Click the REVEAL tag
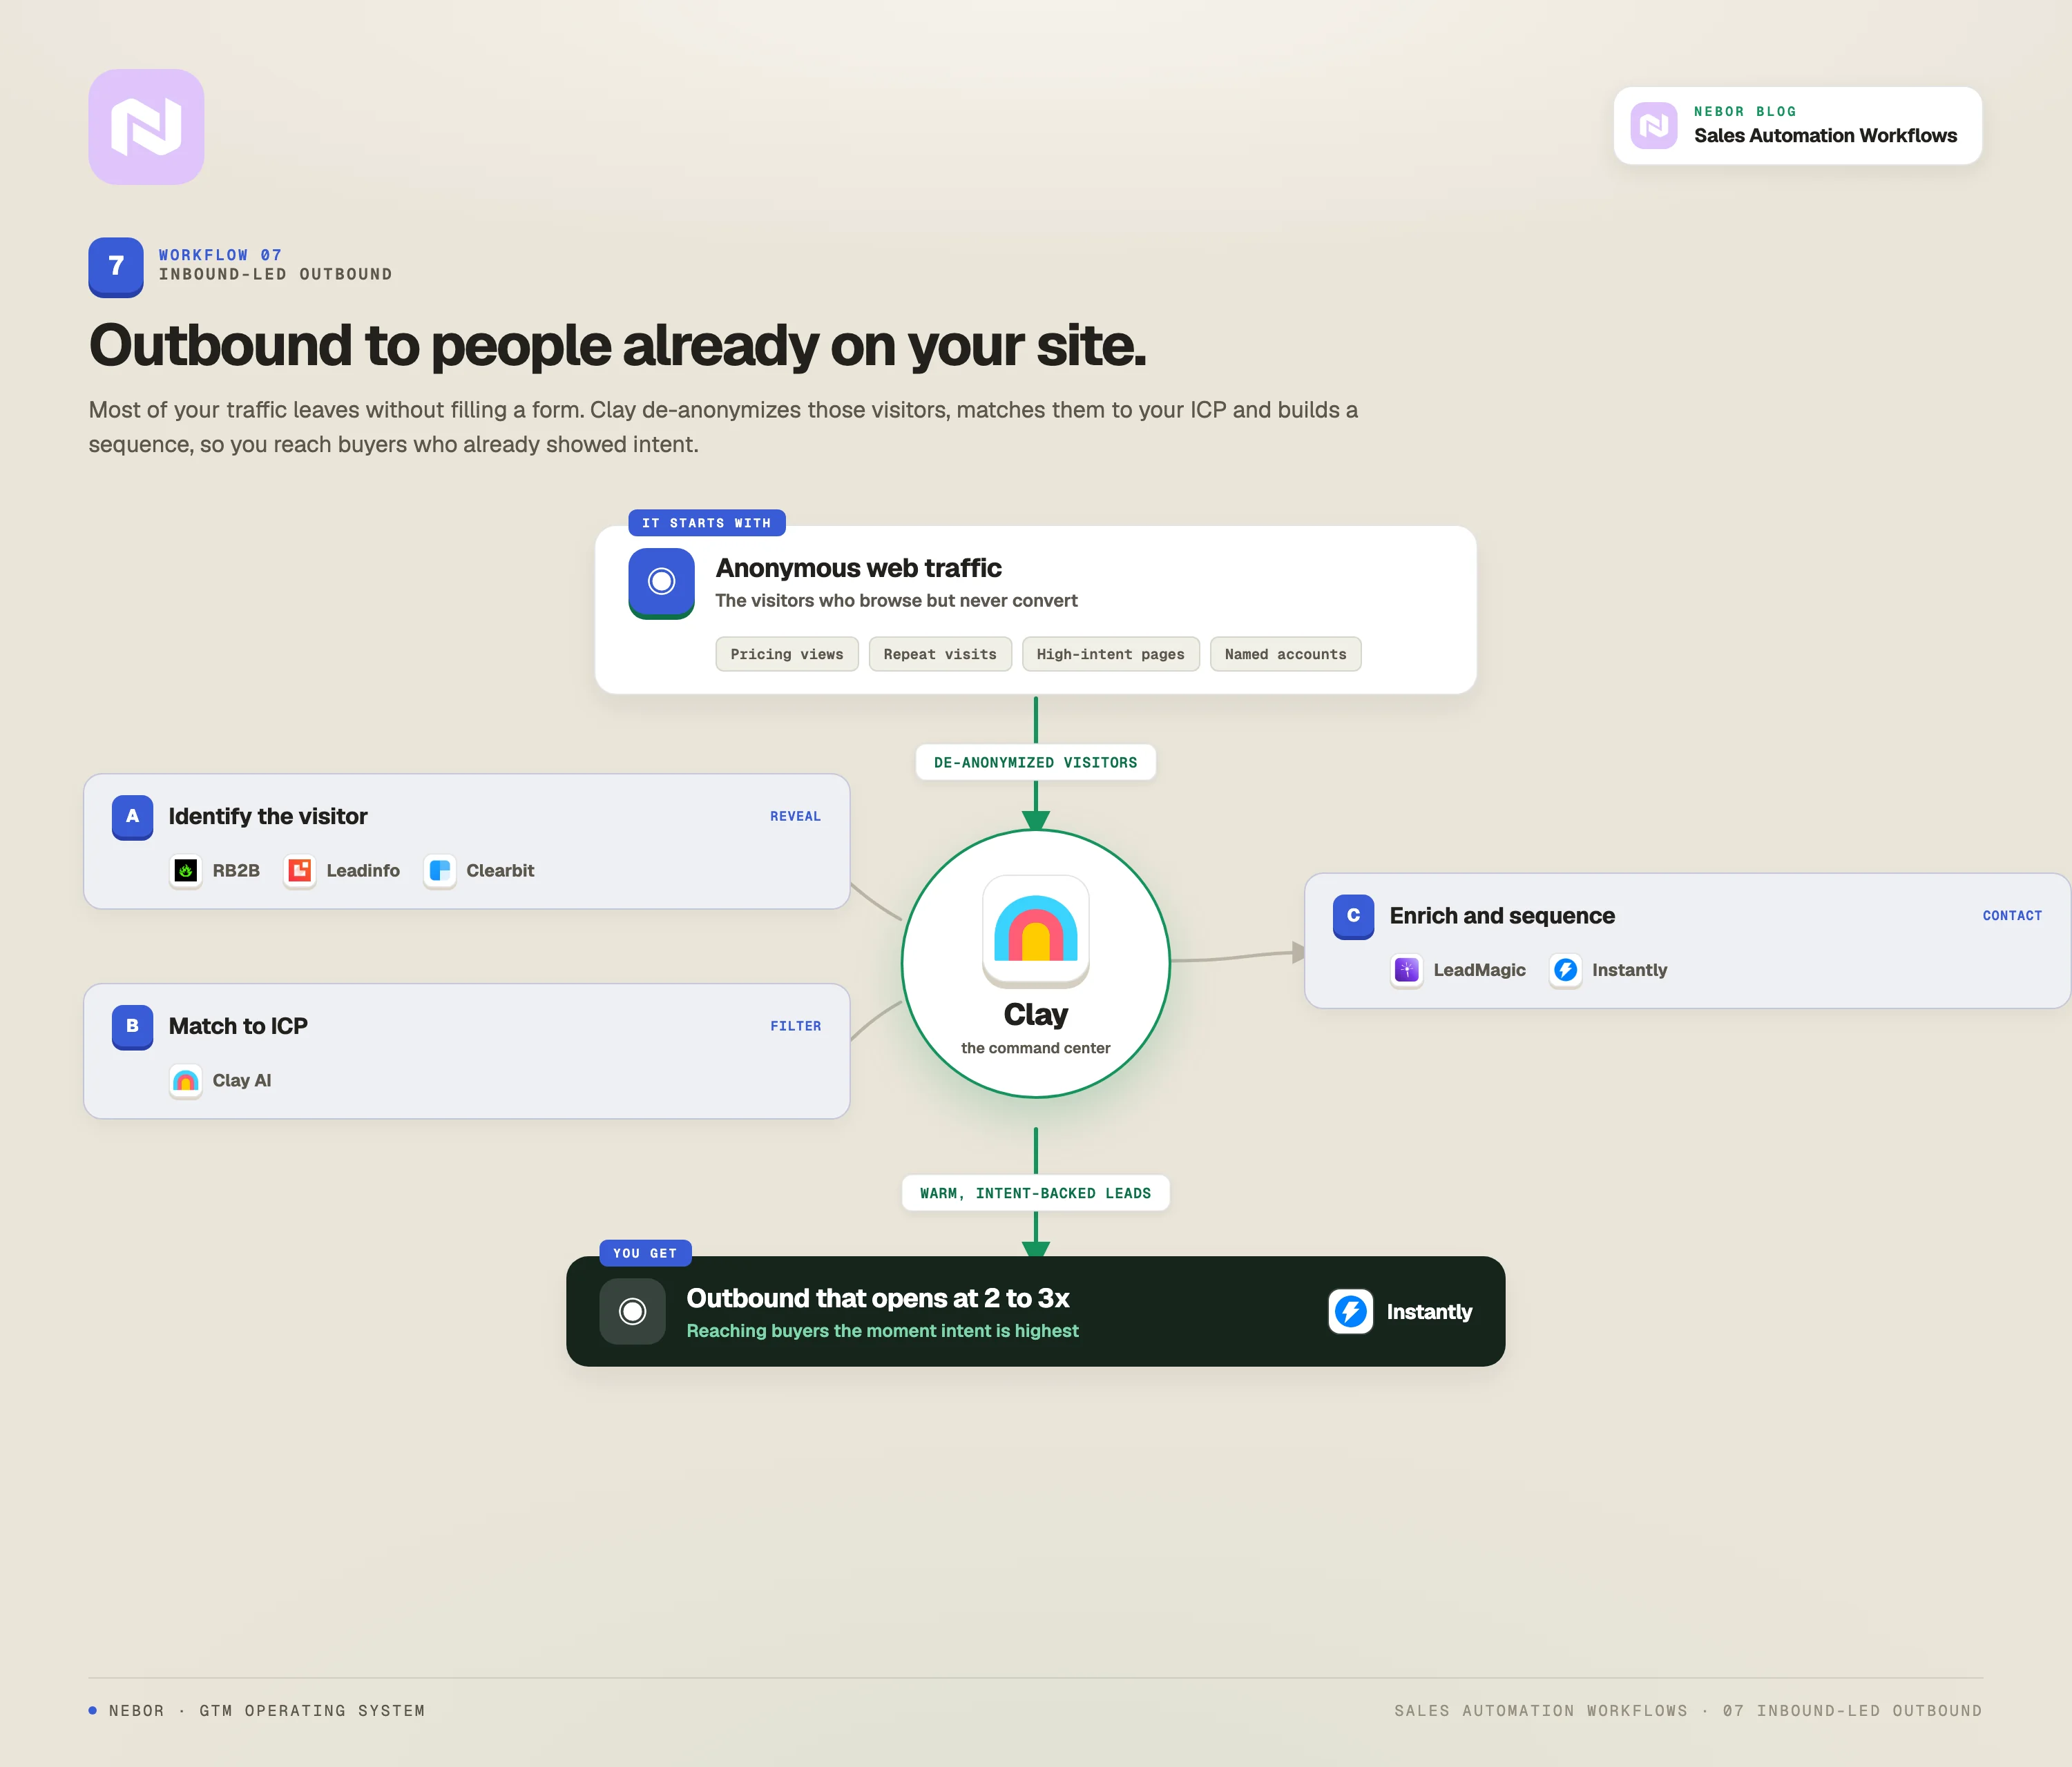Viewport: 2072px width, 1767px height. click(x=795, y=817)
